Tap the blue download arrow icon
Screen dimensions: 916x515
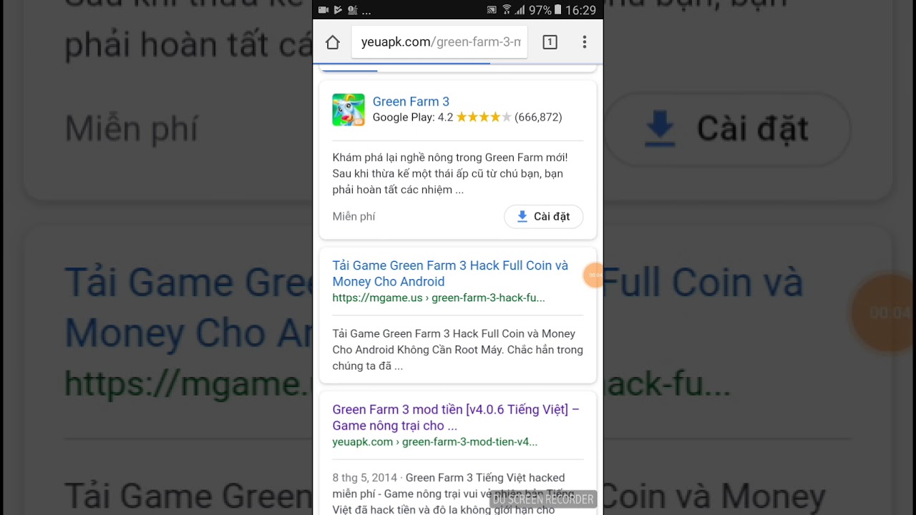tap(522, 217)
